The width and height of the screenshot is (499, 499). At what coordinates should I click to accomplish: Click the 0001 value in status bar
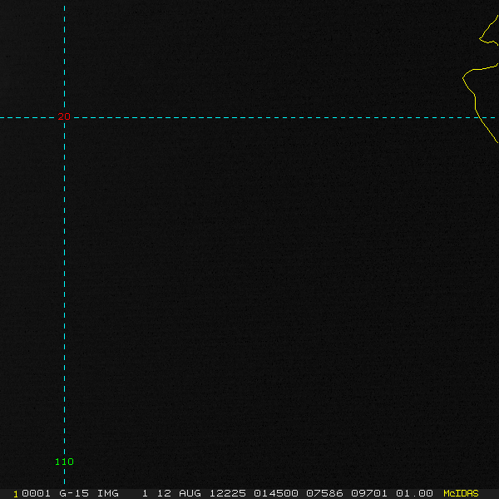coord(36,493)
